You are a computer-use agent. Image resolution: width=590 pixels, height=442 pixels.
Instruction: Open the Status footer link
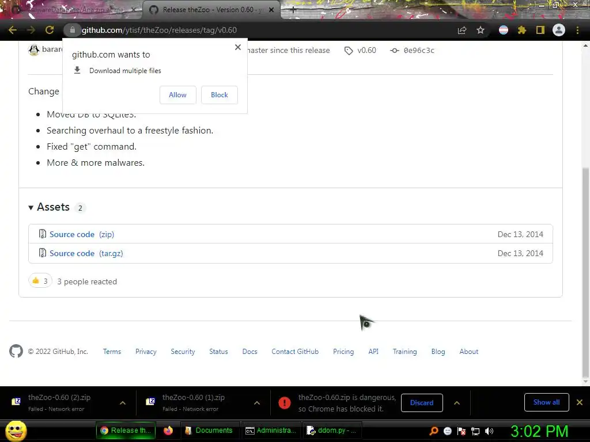tap(218, 352)
